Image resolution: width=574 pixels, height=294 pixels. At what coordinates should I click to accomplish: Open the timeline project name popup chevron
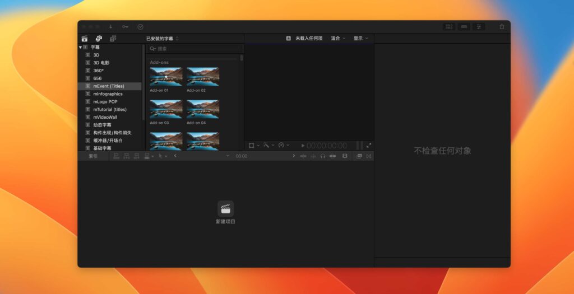[228, 156]
